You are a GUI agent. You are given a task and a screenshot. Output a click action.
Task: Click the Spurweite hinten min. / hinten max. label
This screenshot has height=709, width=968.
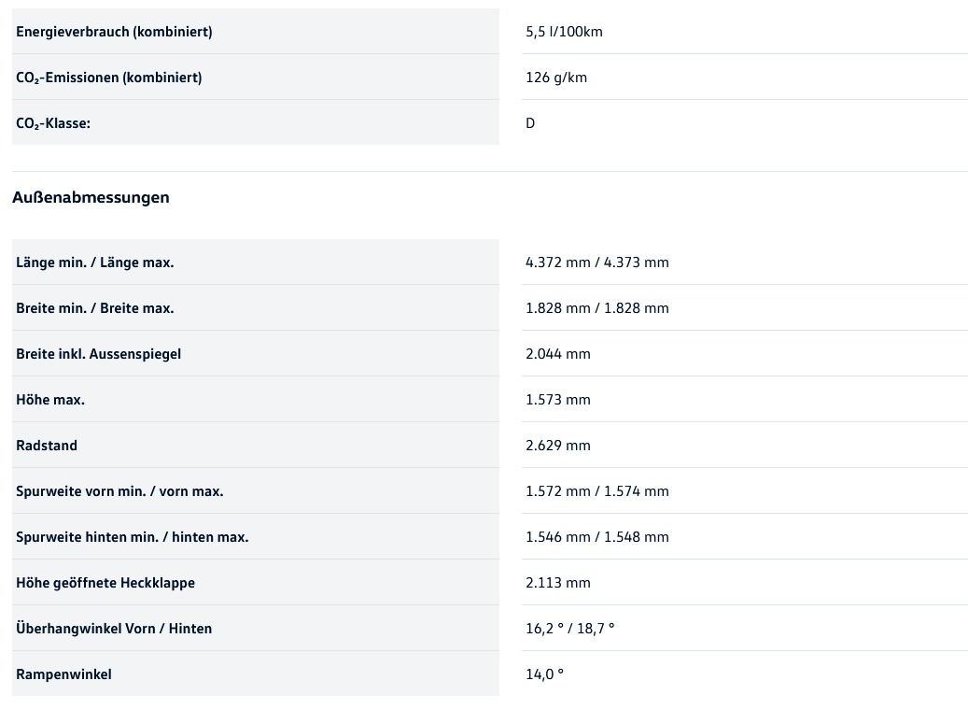click(x=132, y=537)
